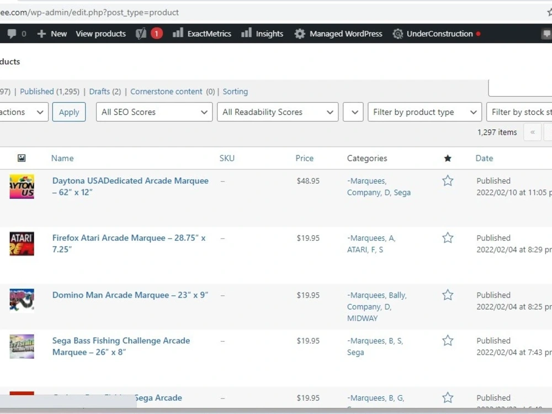The image size is (552, 414).
Task: Click the 1,297 items count text
Action: (x=497, y=132)
